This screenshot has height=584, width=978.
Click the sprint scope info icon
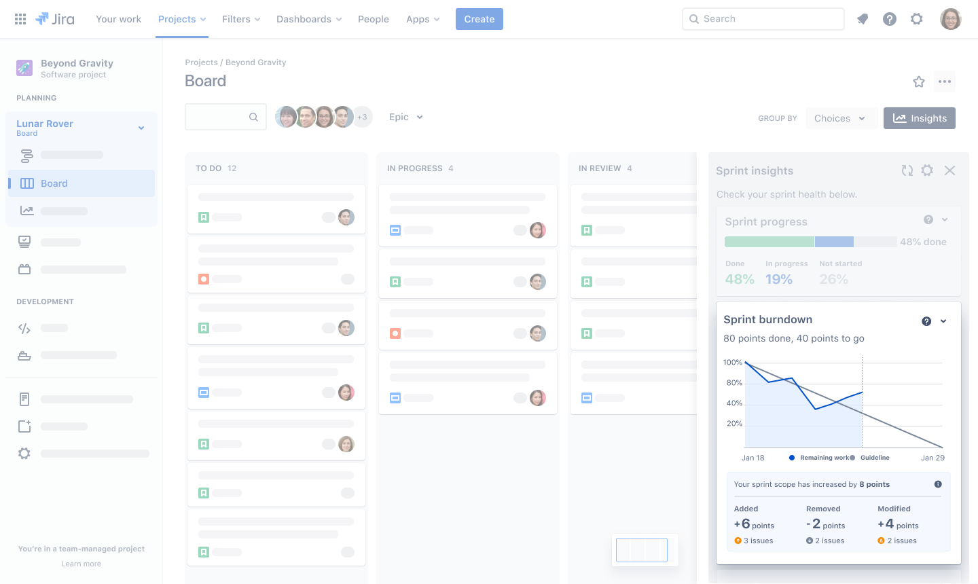pos(938,484)
